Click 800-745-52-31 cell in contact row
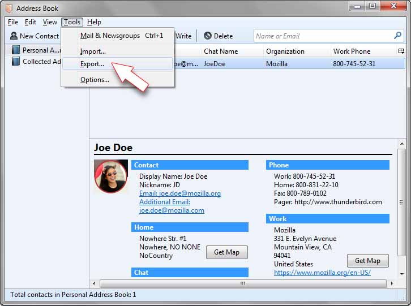 354,64
